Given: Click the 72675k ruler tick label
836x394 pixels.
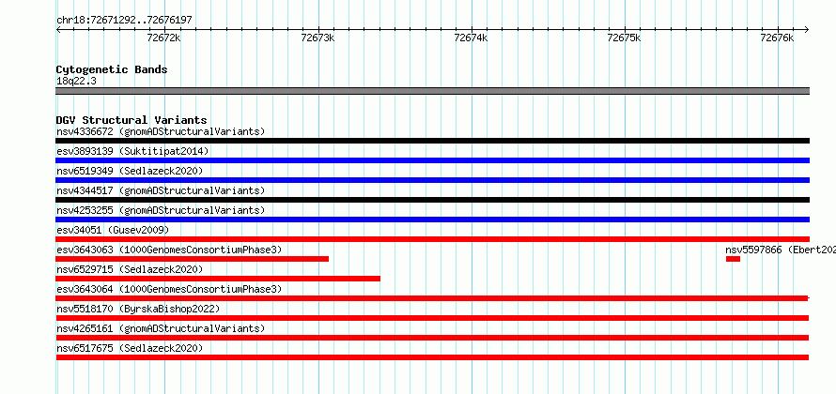Looking at the screenshot, I should pyautogui.click(x=625, y=38).
